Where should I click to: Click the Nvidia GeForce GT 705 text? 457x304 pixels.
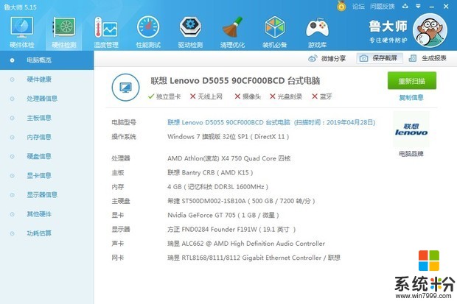point(223,215)
